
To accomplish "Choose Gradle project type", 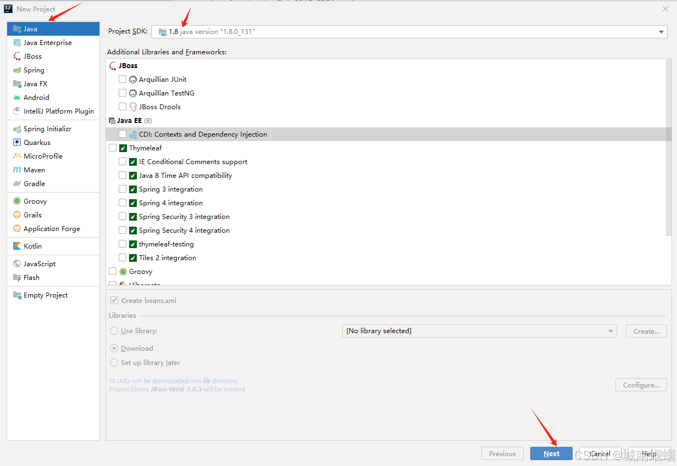I will [53, 183].
